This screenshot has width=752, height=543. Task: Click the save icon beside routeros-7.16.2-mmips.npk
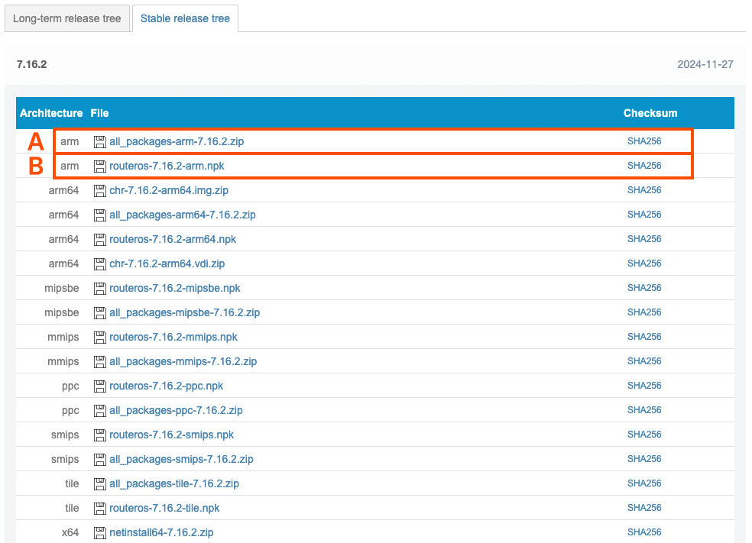(x=100, y=338)
